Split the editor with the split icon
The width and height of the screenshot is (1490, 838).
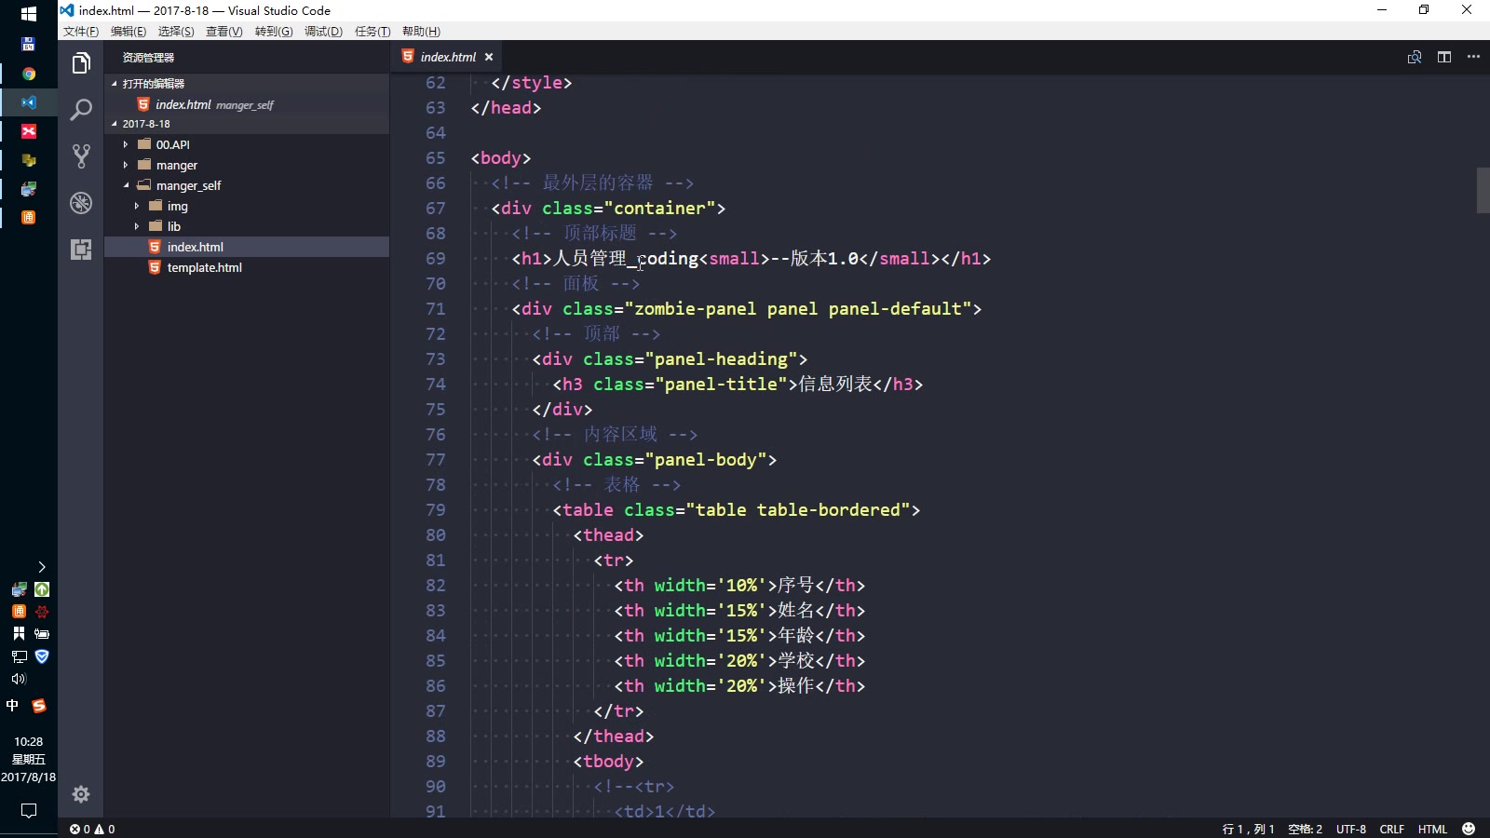[x=1444, y=57]
